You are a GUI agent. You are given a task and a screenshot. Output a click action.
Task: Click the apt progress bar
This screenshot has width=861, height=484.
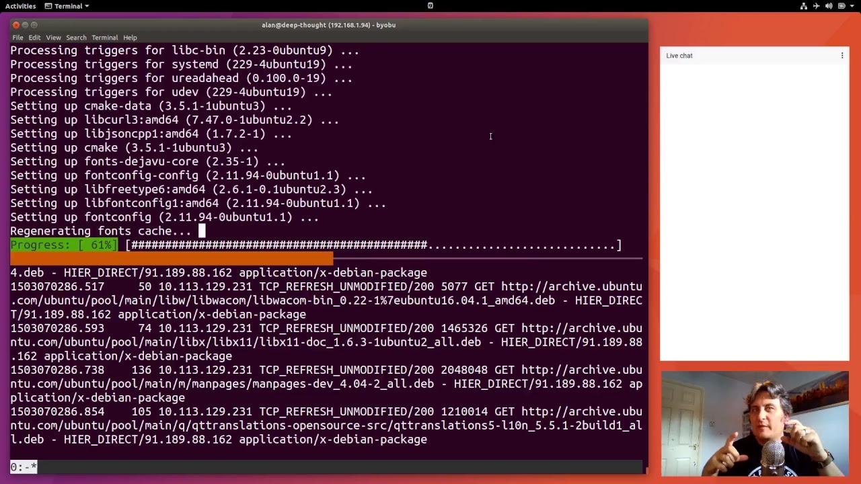(x=374, y=245)
